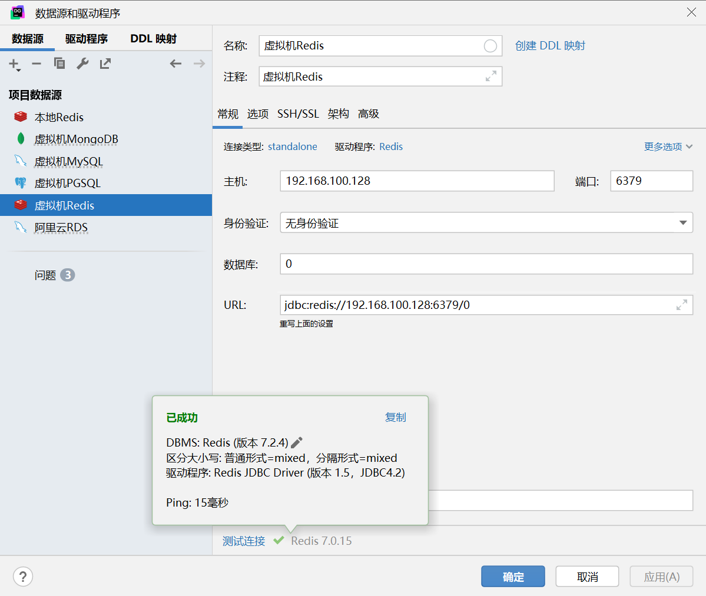Select the 虚拟机MySQL data source
This screenshot has width=706, height=596.
(106, 161)
